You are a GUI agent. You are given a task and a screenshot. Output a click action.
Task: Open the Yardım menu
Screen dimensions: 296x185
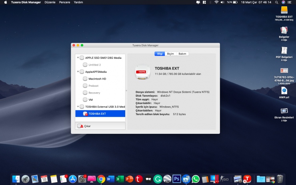point(78,2)
